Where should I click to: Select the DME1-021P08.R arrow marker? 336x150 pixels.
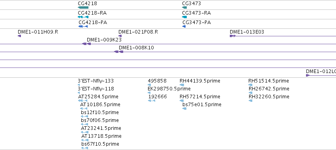[x=120, y=36]
